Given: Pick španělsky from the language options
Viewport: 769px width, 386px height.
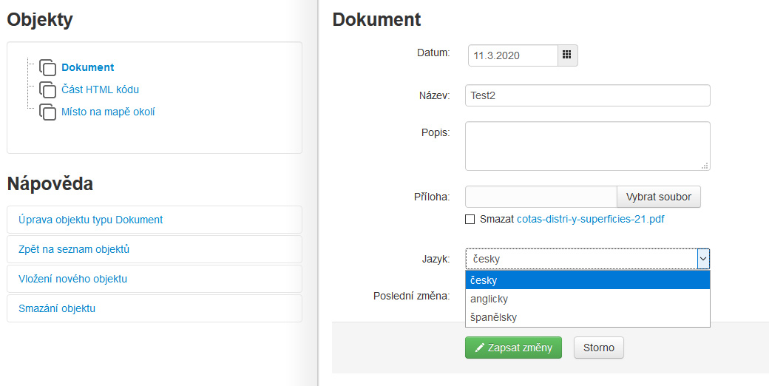Looking at the screenshot, I should pyautogui.click(x=587, y=317).
